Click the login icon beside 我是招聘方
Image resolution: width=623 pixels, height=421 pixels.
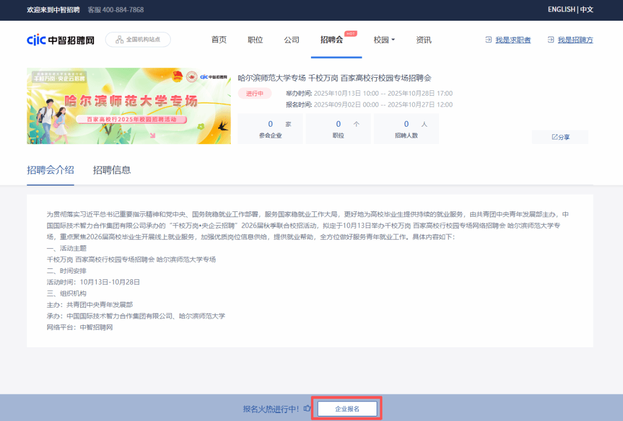click(x=551, y=40)
